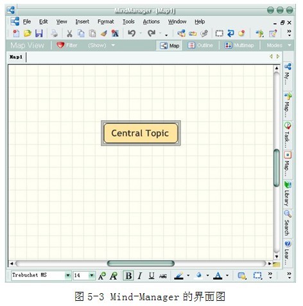Click the Filter funnel icon
303x306 pixels.
(60, 45)
